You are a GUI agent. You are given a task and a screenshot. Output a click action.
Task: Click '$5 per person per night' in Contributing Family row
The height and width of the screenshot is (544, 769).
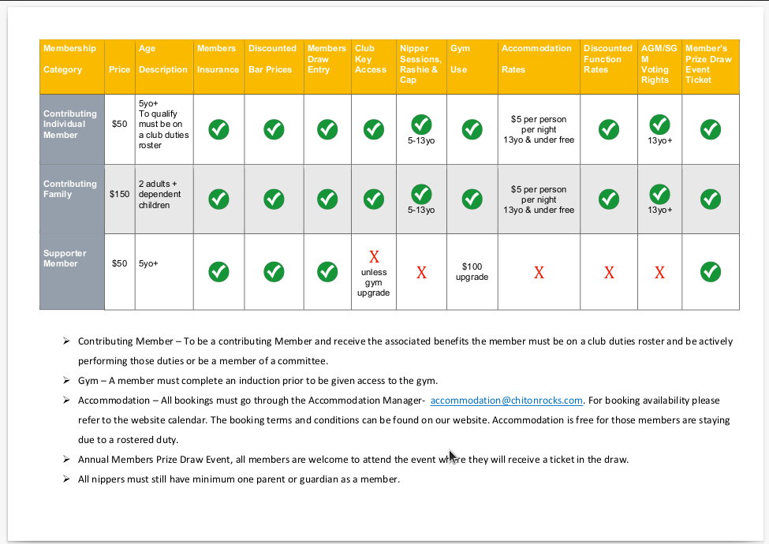pyautogui.click(x=539, y=195)
